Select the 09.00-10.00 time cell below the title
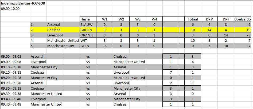The image size is (253, 109). coord(10,9)
